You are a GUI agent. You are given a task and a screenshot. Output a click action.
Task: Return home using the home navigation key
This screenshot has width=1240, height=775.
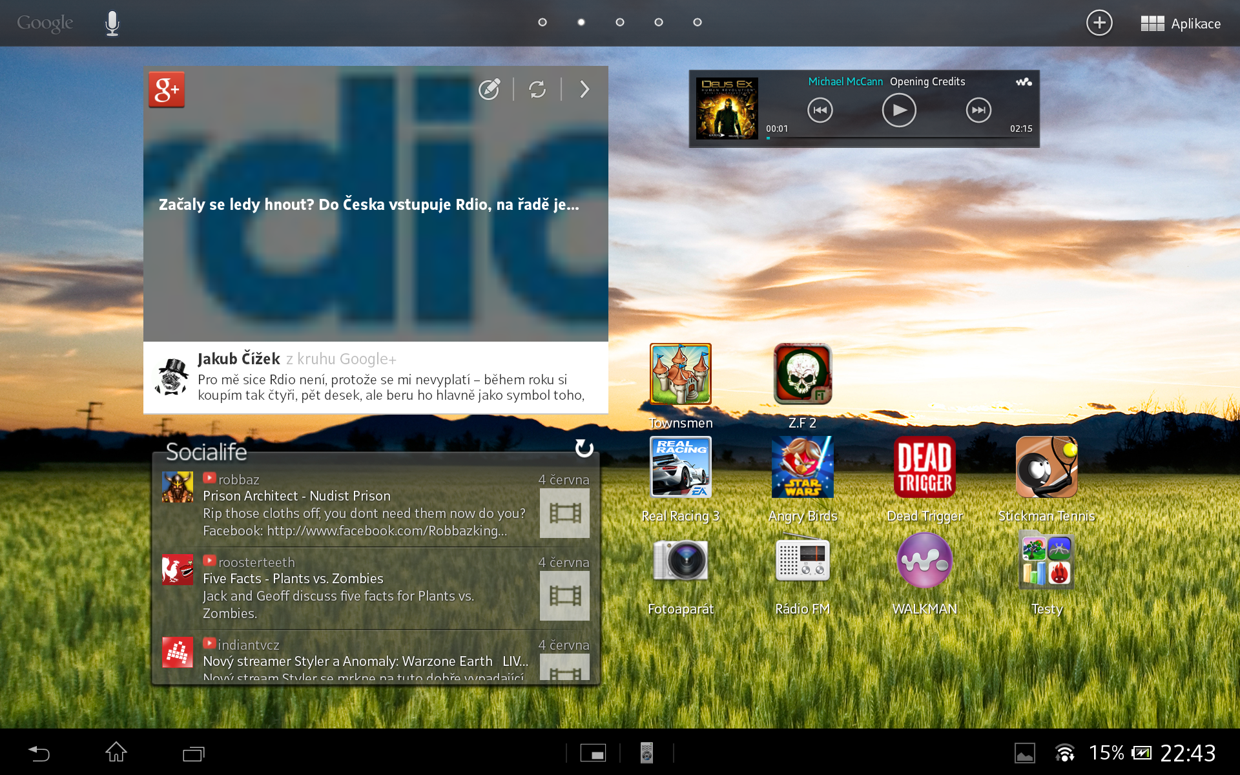point(116,753)
